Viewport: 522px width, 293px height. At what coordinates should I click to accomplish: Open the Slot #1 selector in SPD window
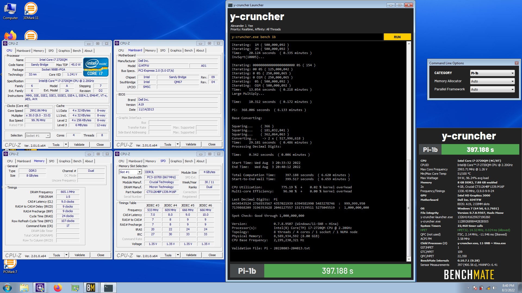130,172
